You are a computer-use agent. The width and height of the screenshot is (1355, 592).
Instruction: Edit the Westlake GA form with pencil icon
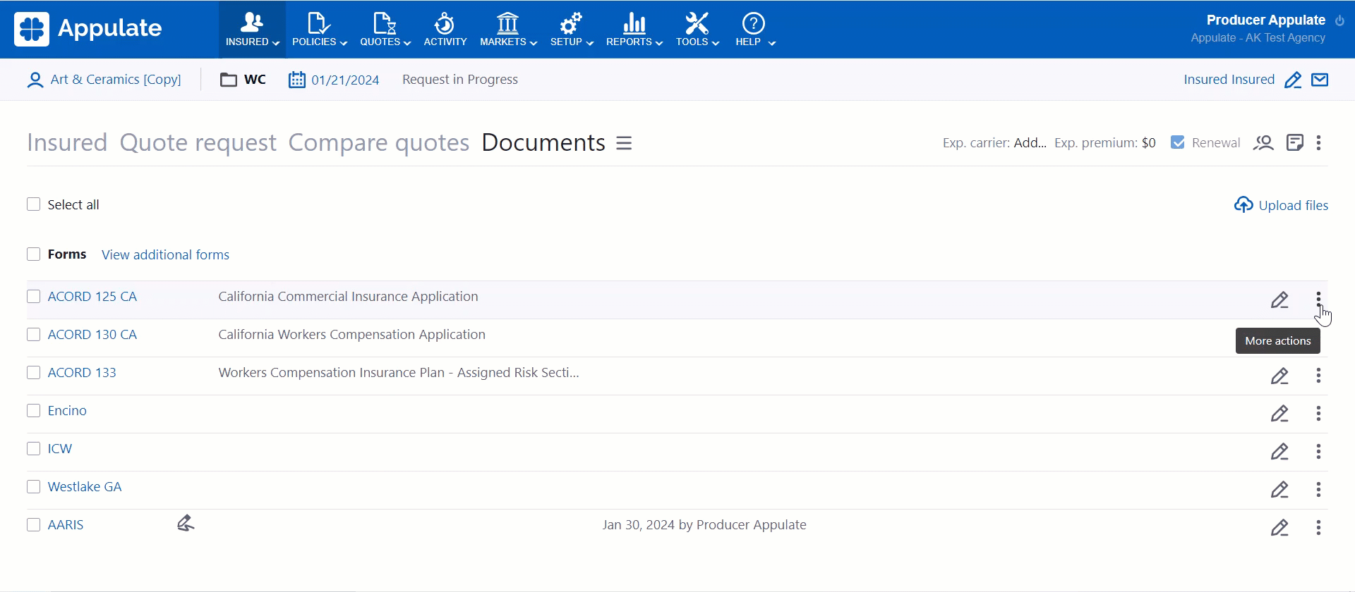click(1279, 490)
